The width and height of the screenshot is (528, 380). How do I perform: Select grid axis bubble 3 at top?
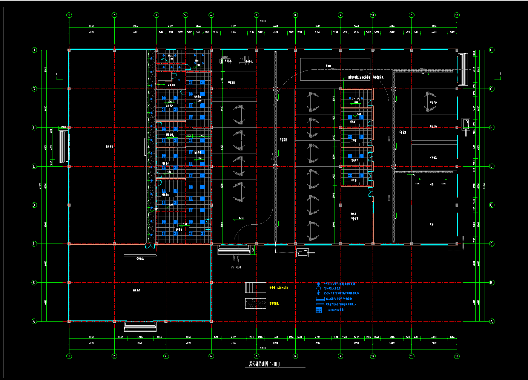pyautogui.click(x=156, y=15)
